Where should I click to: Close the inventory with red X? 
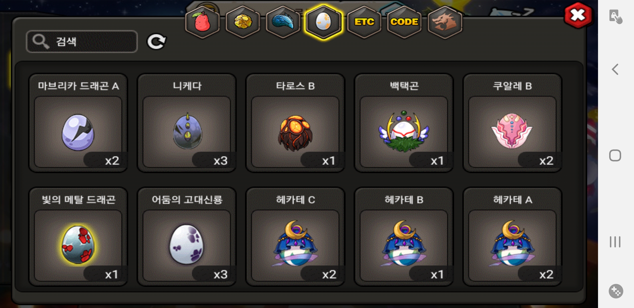tap(578, 15)
